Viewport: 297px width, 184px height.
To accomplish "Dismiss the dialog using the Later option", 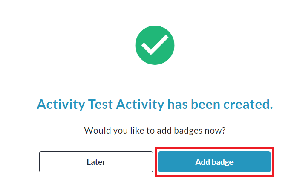I will 96,162.
